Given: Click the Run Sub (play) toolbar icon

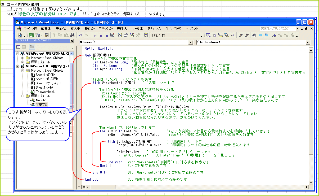Looking at the screenshot, I should tap(95, 35).
